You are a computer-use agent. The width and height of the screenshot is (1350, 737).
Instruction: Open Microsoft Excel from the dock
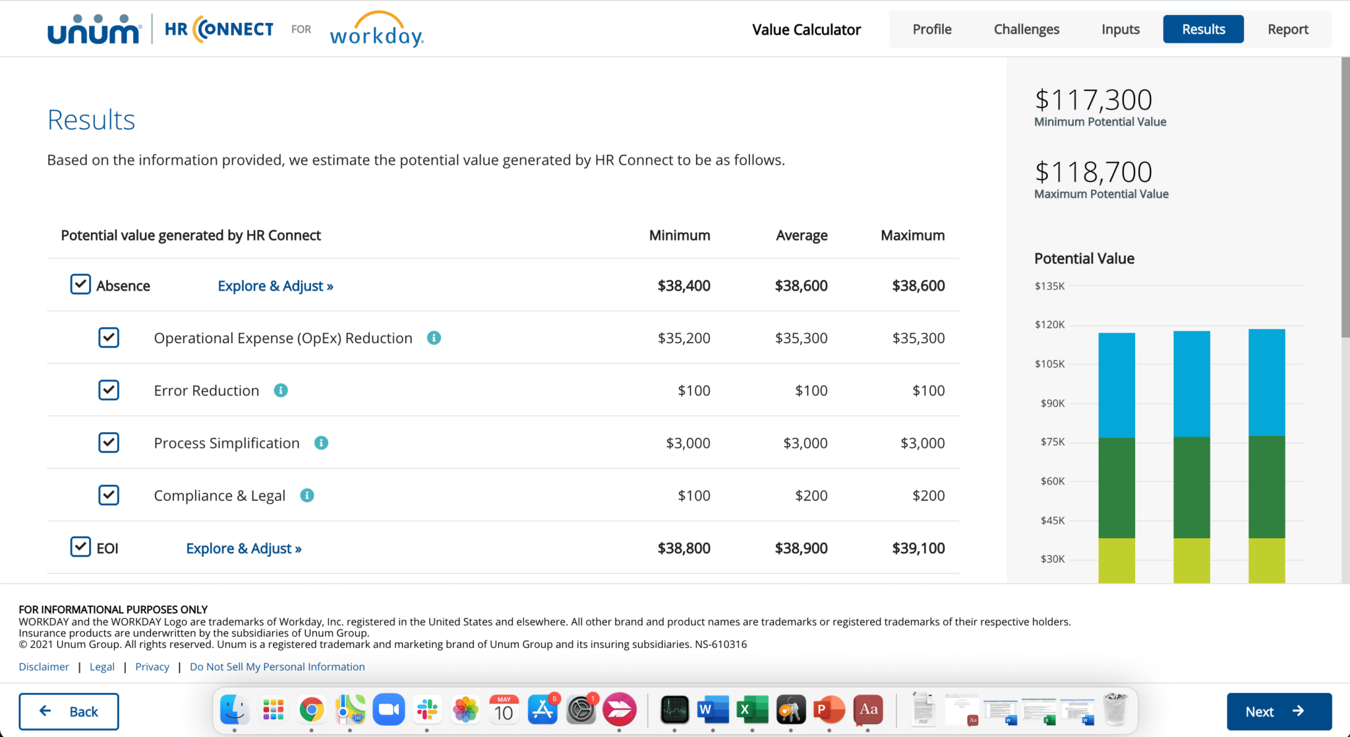752,710
